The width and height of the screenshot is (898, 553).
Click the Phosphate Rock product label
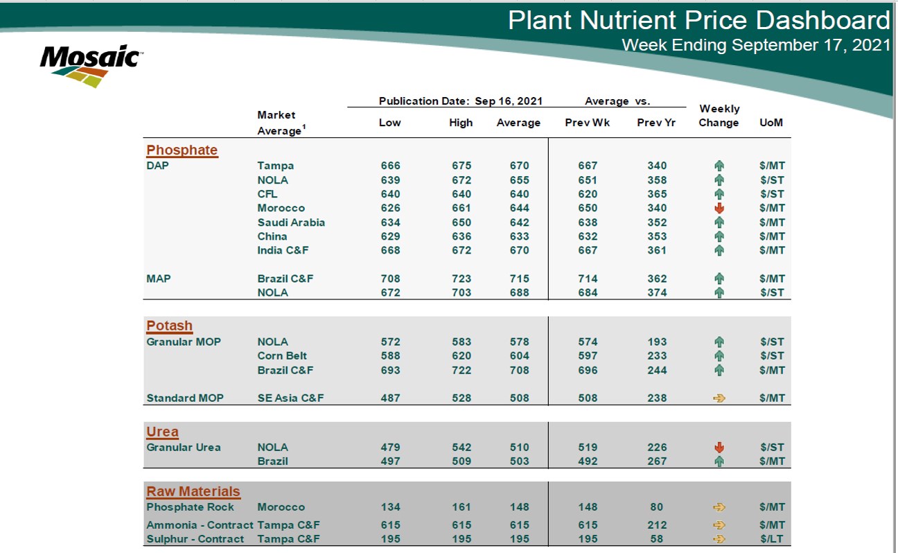(191, 507)
